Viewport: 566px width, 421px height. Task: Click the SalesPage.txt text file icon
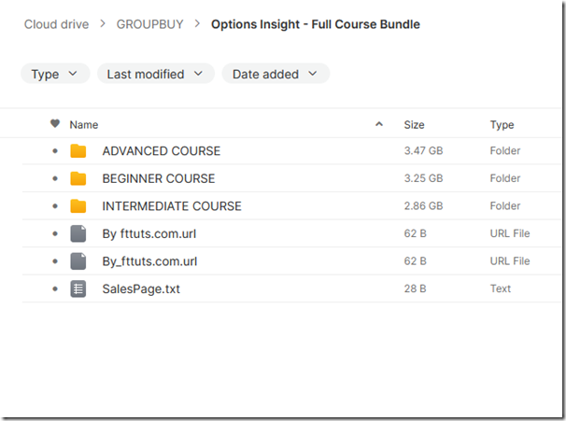coord(78,288)
